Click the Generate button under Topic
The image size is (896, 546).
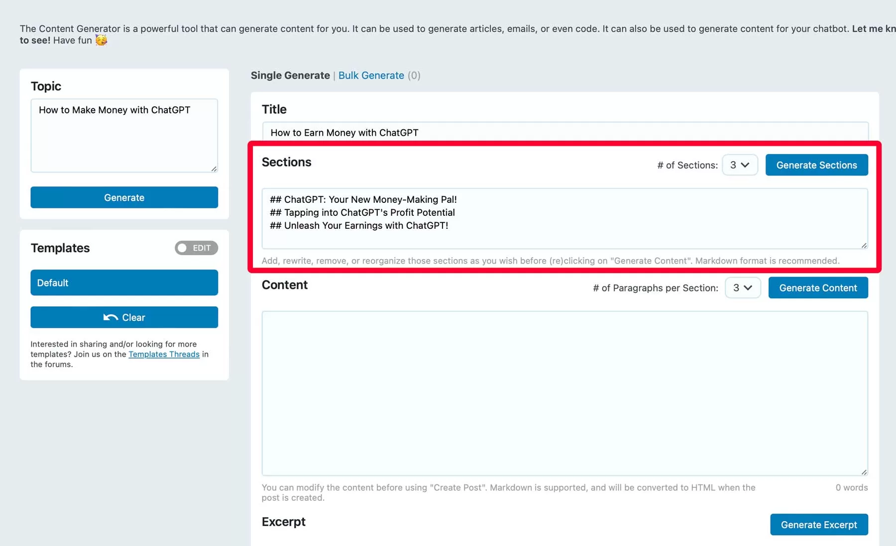124,197
